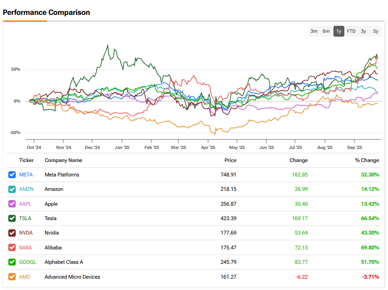Click the AMD percent change -3.71%
388x290 pixels.
pyautogui.click(x=371, y=276)
